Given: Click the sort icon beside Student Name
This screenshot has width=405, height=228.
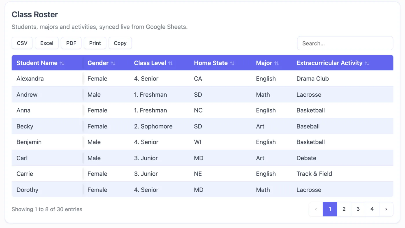Looking at the screenshot, I should [x=62, y=63].
